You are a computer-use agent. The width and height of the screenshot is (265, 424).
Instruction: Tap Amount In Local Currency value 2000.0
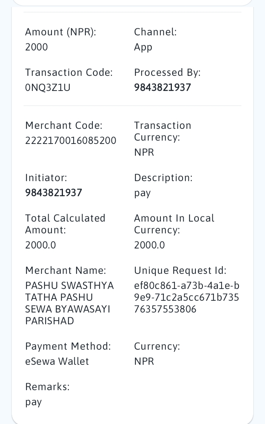[149, 245]
